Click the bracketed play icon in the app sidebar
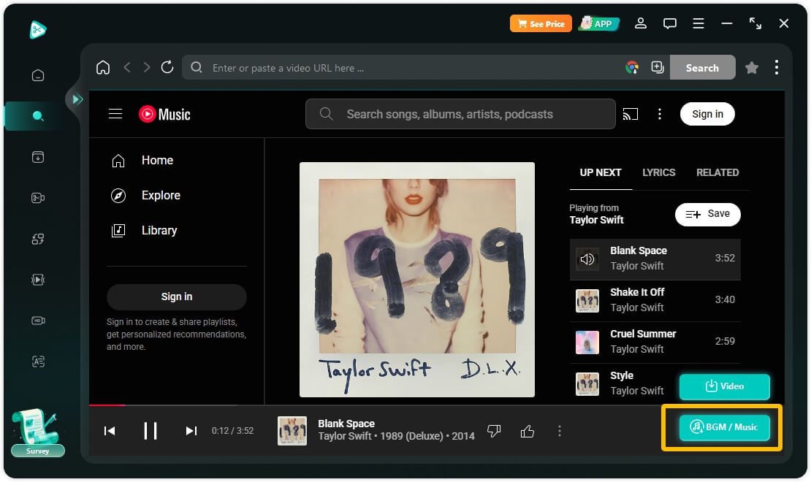The image size is (811, 482). coord(38,279)
